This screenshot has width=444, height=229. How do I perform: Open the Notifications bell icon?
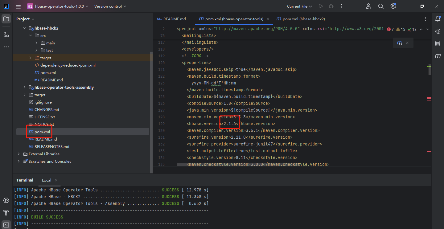coord(438,19)
